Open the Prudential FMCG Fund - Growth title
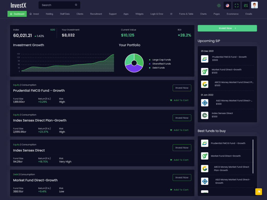The image size is (267, 200). (39, 91)
